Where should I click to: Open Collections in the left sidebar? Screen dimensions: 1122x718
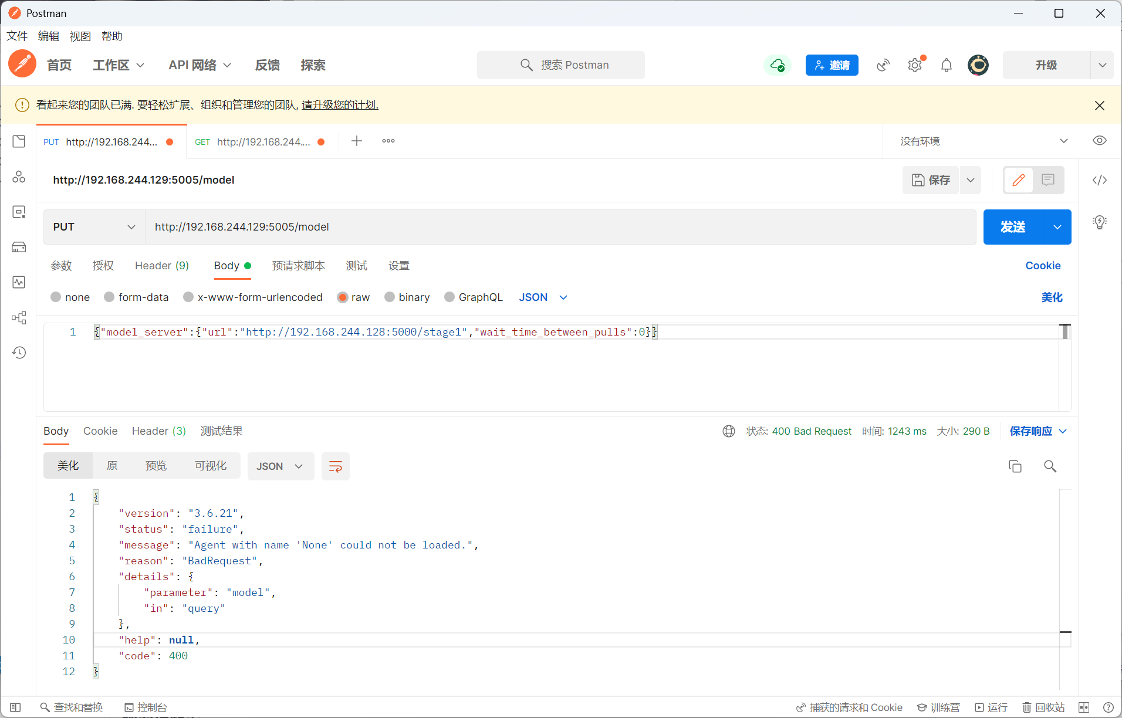pos(19,141)
